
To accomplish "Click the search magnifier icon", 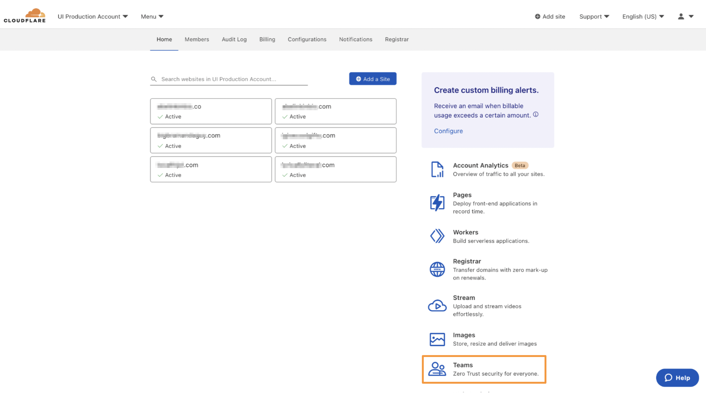I will click(154, 79).
